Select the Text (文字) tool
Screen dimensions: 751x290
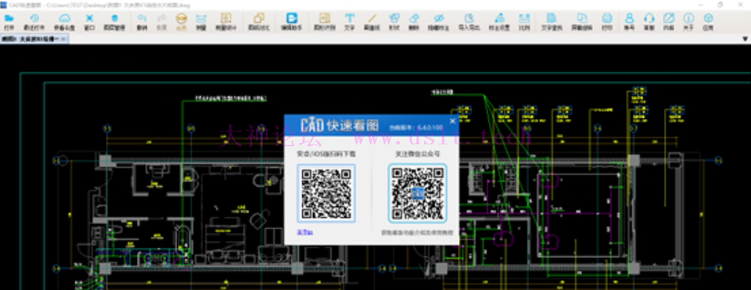(349, 22)
